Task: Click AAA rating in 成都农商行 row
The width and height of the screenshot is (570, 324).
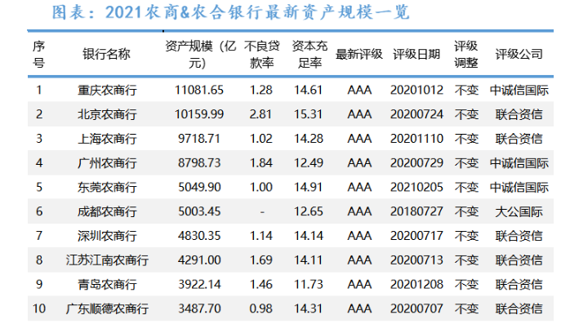Action: (359, 211)
